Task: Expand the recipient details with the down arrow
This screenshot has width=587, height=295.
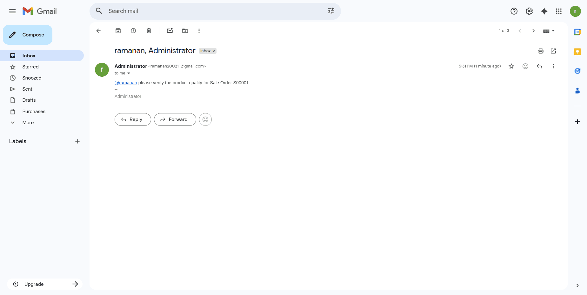Action: click(128, 73)
